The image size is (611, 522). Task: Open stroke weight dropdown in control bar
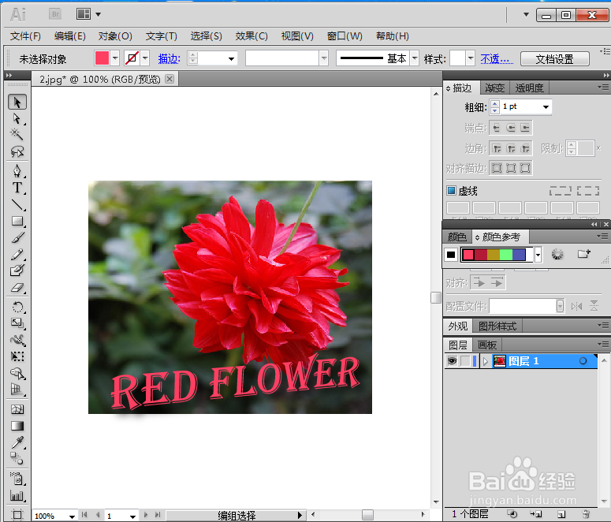[x=231, y=59]
